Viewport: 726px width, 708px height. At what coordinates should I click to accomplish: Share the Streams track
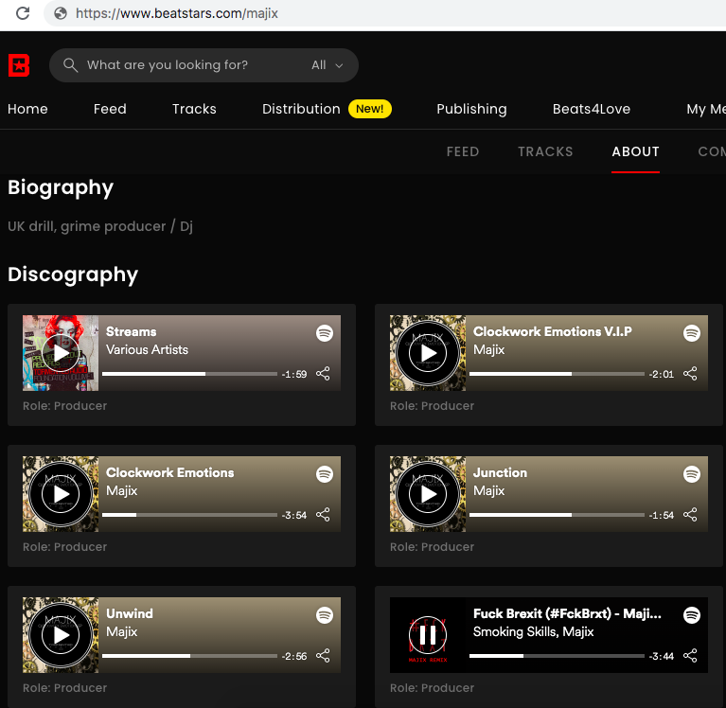323,373
